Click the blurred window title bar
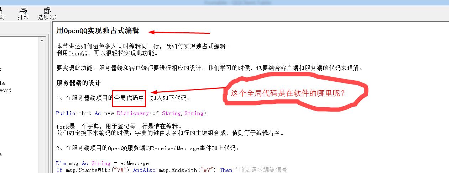Screen dimensions: 449x173 [x=224, y=2]
